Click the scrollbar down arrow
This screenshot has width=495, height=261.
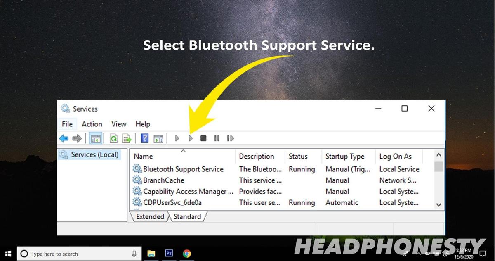point(438,204)
